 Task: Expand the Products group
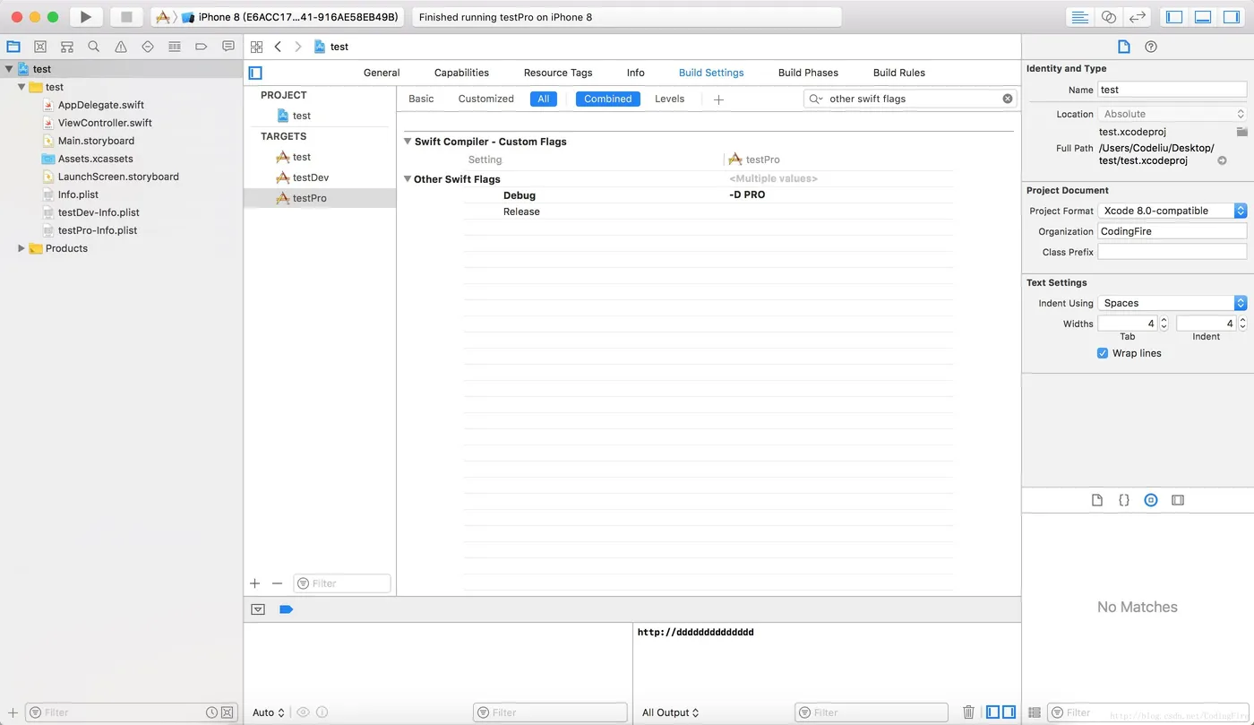(x=21, y=248)
